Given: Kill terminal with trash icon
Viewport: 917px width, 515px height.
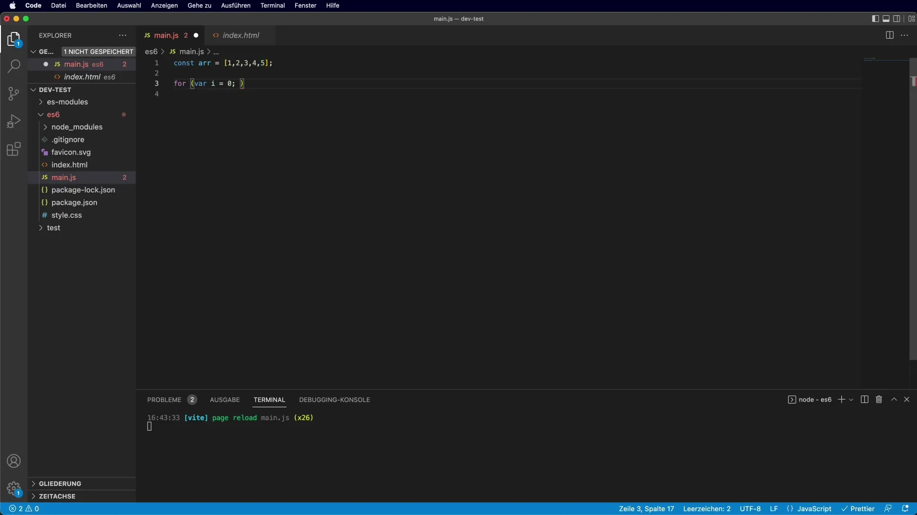Looking at the screenshot, I should click(x=879, y=400).
